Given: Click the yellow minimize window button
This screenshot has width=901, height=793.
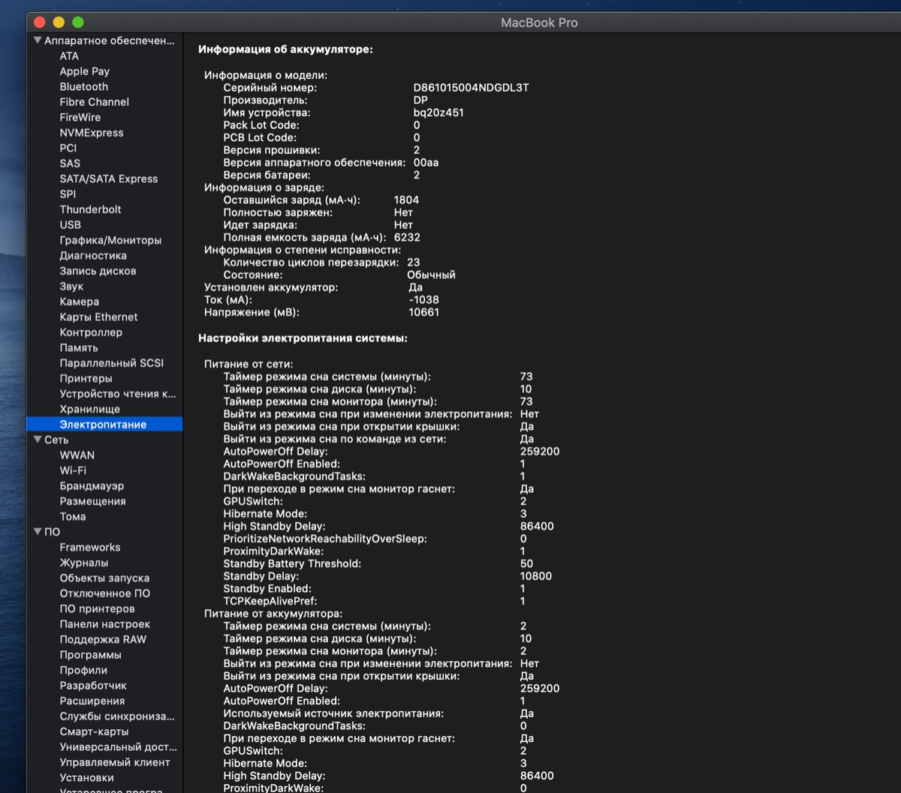Looking at the screenshot, I should click(59, 23).
